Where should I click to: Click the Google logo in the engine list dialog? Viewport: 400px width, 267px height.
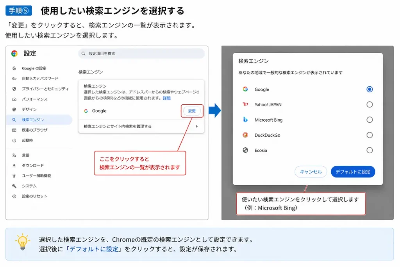245,89
